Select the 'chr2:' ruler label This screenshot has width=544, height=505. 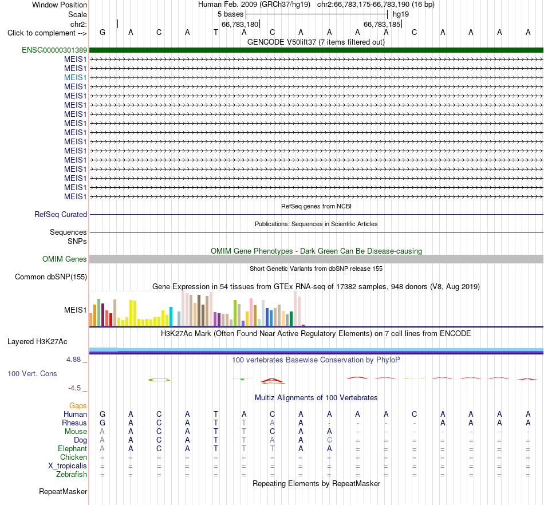pyautogui.click(x=79, y=24)
